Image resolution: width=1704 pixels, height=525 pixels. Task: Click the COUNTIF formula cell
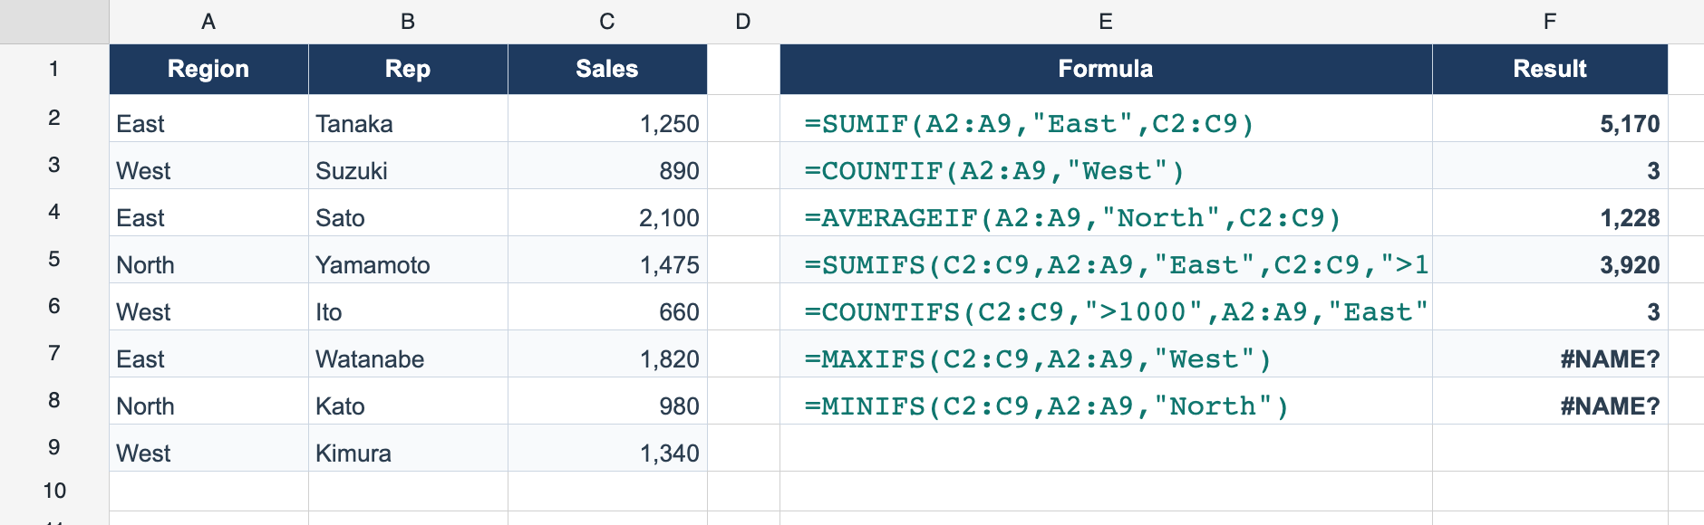click(x=1106, y=166)
